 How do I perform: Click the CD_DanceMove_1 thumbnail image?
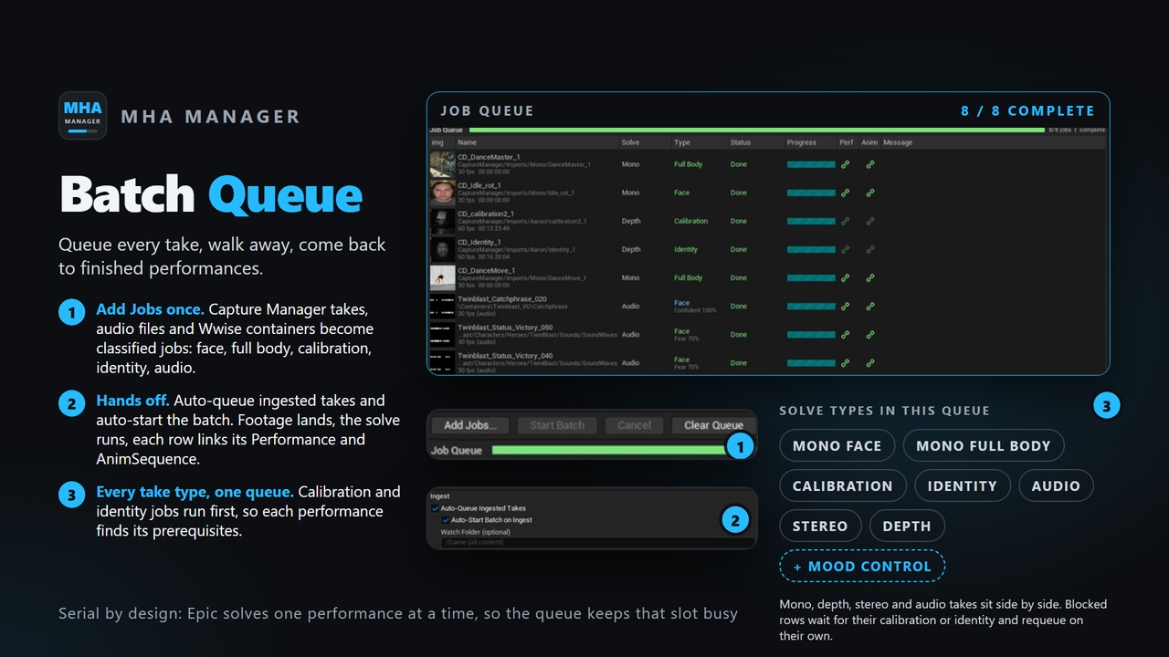click(x=443, y=277)
